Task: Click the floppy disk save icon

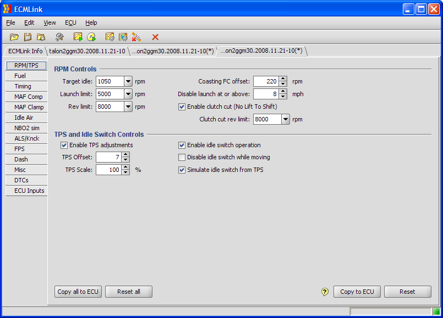Action: [x=28, y=37]
